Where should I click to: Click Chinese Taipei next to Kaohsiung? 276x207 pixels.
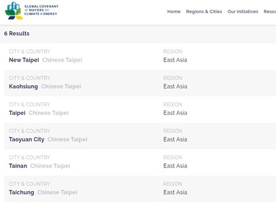point(61,86)
